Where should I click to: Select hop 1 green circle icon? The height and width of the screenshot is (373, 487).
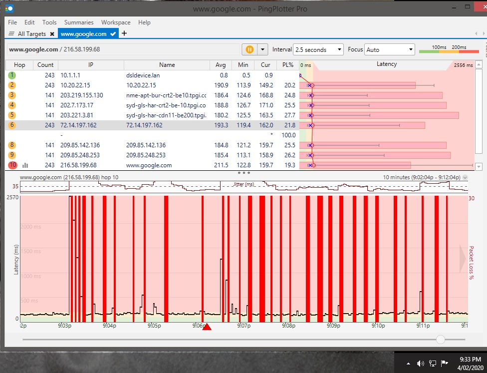[x=12, y=75]
